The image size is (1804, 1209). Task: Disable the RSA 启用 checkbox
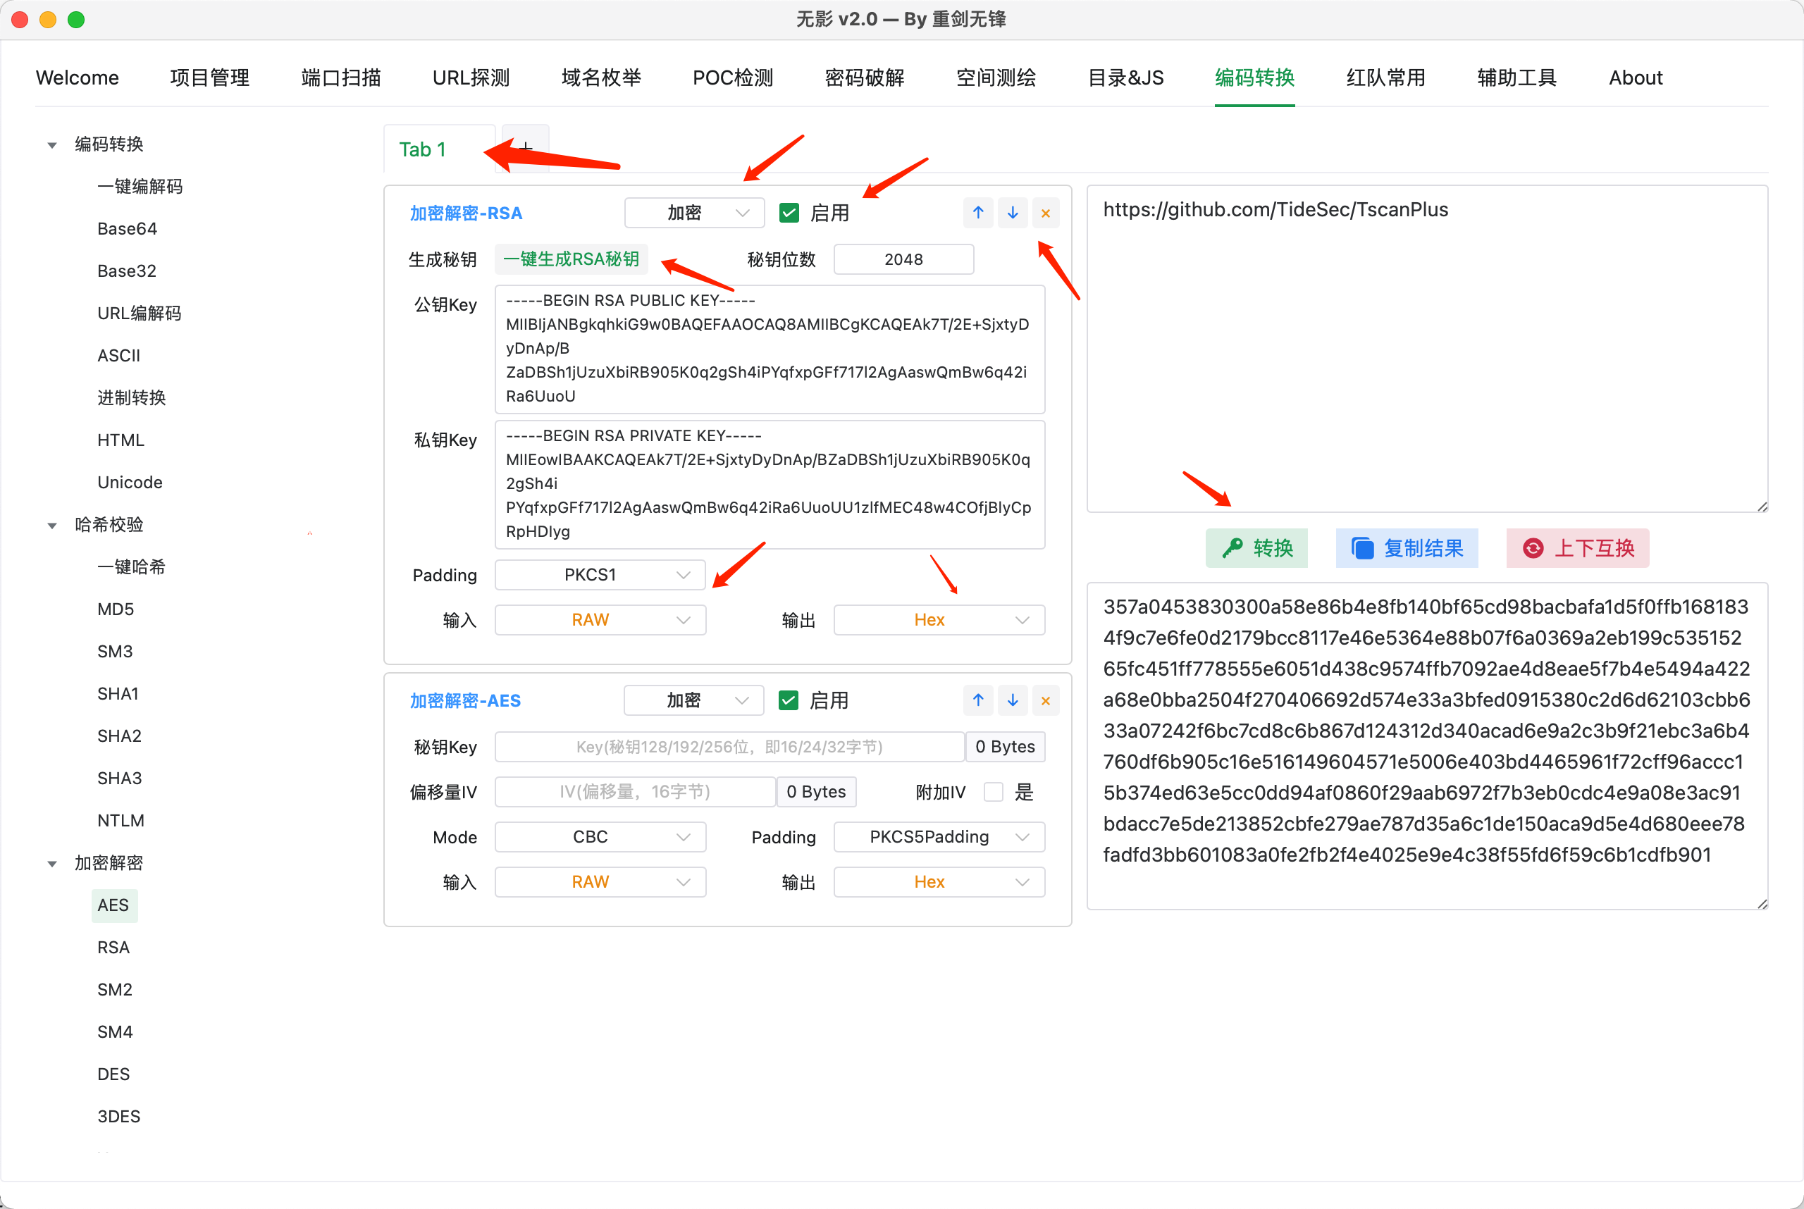click(x=789, y=213)
